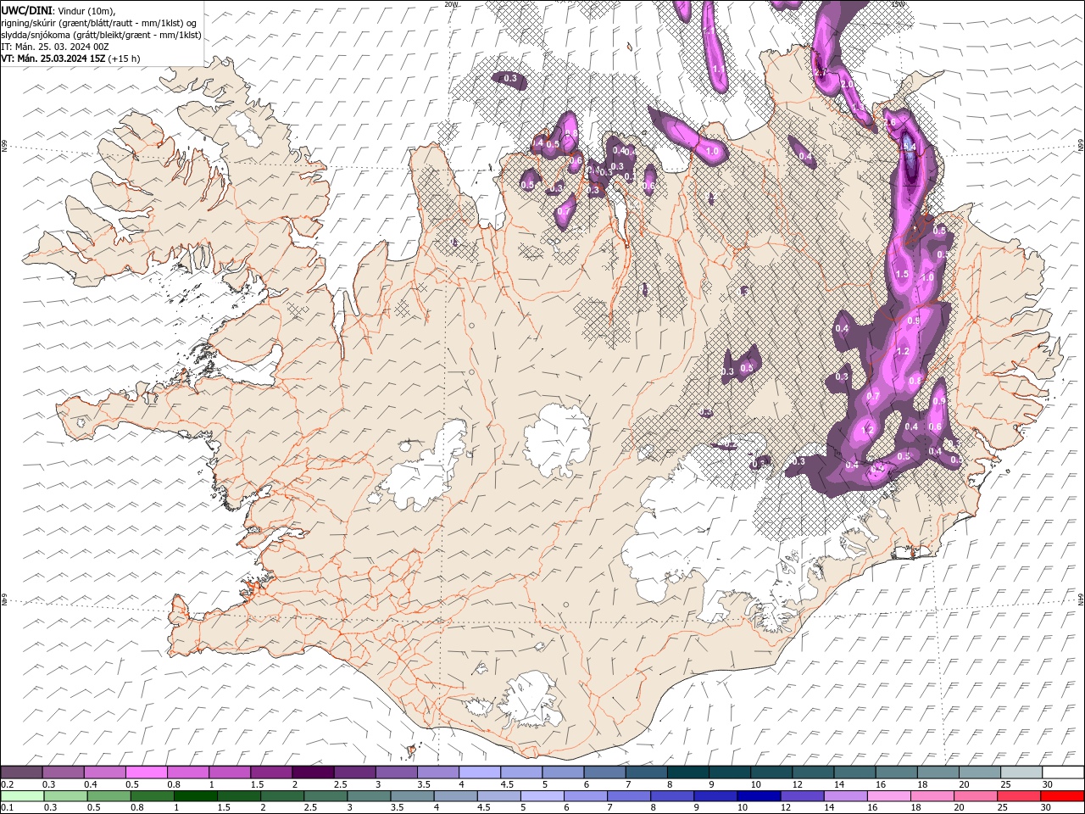This screenshot has width=1085, height=814.
Task: Pick the rain scale swatch starting at 4
Action: [455, 796]
